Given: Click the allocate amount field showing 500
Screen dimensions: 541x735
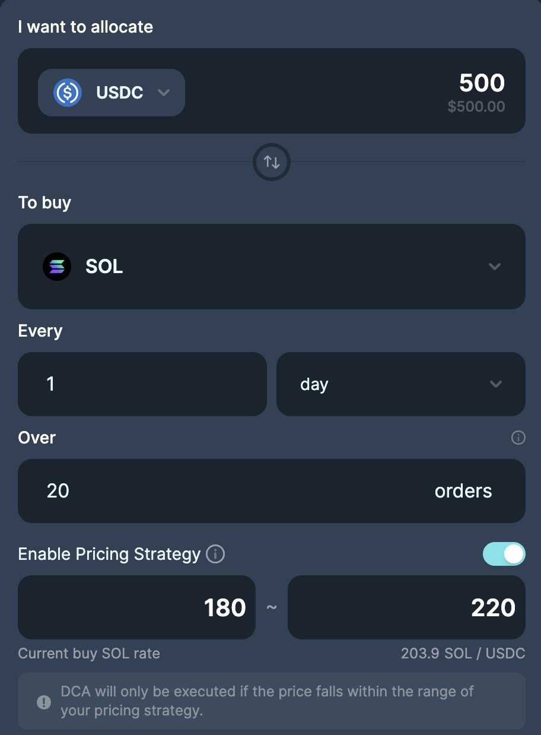Looking at the screenshot, I should [481, 83].
